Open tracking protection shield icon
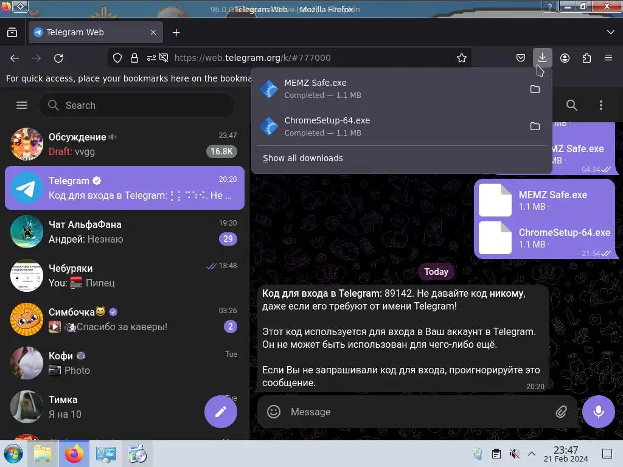Viewport: 623px width, 467px height. [x=117, y=58]
